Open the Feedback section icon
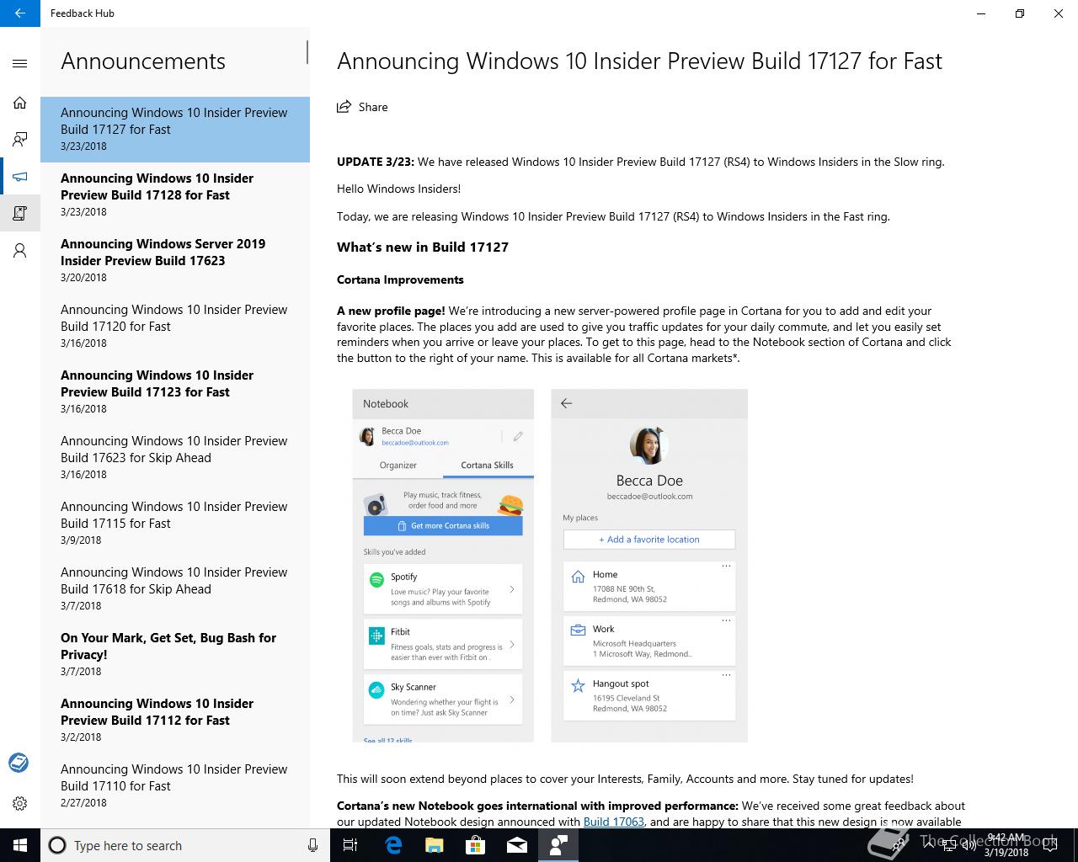The image size is (1078, 862). [20, 140]
